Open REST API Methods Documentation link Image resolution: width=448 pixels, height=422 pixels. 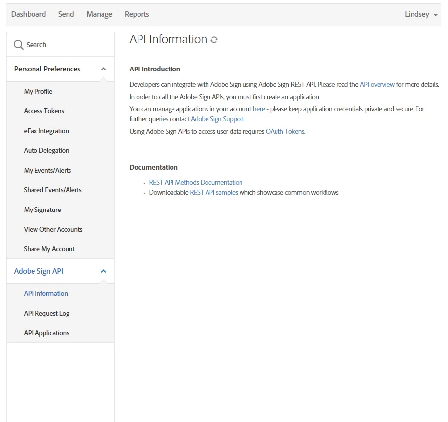click(196, 182)
